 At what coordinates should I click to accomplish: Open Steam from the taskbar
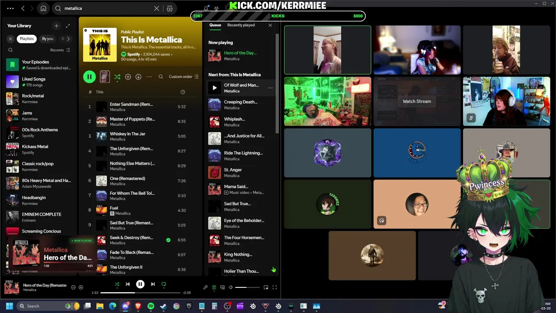tap(163, 306)
